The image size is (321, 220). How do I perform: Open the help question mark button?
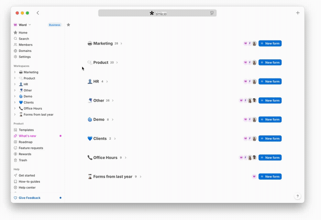click(298, 196)
